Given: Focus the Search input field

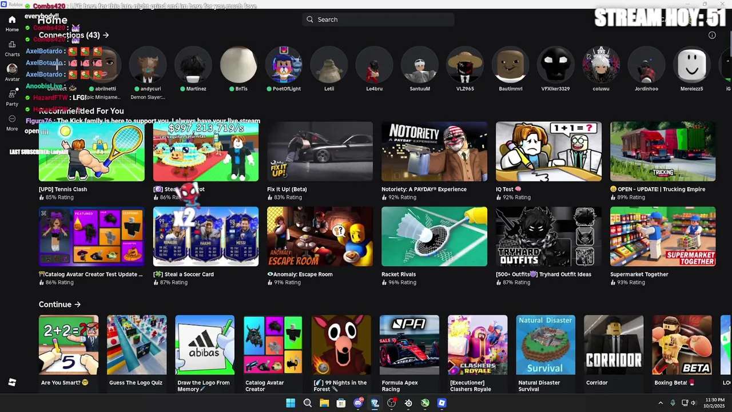Looking at the screenshot, I should click(x=378, y=19).
